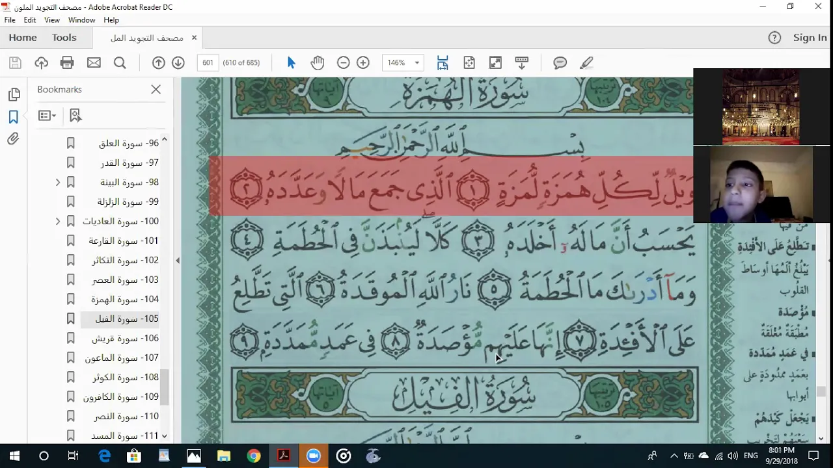Viewport: 833px width, 468px height.
Task: Enter full screen mode icon
Action: 495,62
